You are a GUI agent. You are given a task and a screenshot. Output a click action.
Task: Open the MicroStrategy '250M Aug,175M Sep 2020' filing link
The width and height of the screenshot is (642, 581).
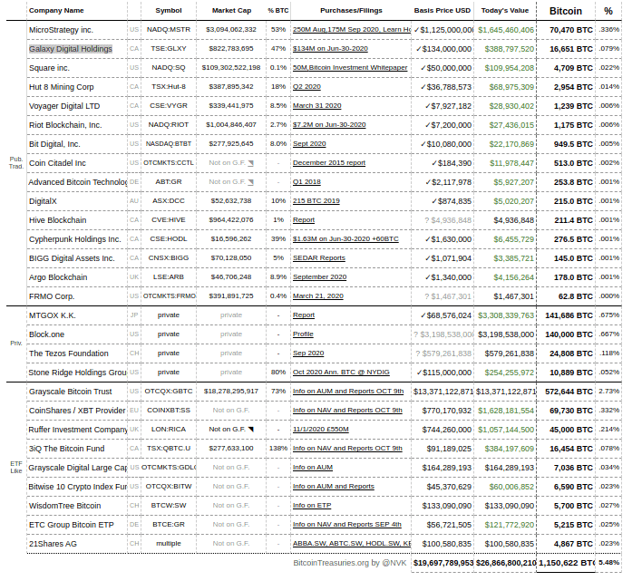click(x=351, y=30)
